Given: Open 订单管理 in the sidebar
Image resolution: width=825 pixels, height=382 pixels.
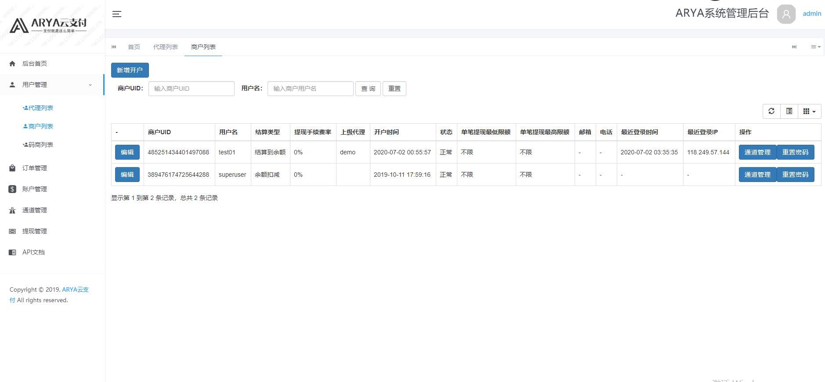Looking at the screenshot, I should pos(52,168).
